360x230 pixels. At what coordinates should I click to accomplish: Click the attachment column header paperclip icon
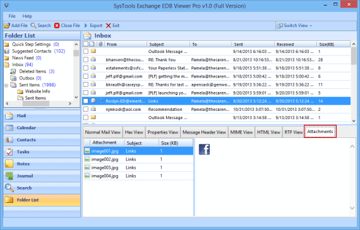(x=100, y=44)
